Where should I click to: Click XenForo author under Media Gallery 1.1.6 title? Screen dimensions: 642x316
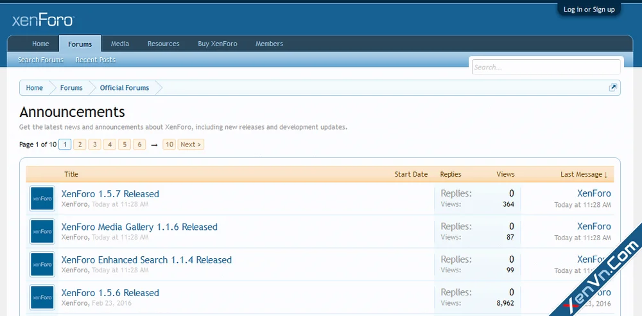(x=74, y=237)
